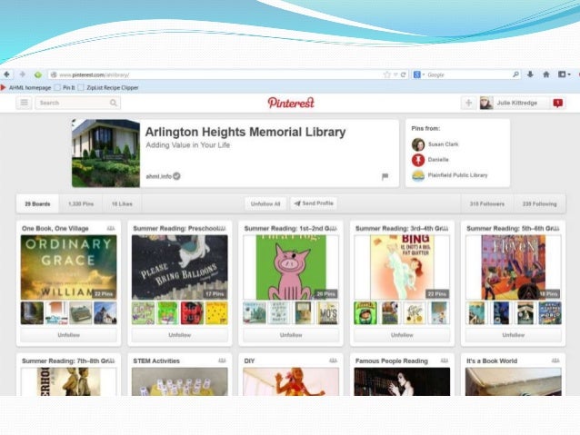Unfollow Summer Reading 5th-6th board
Viewport: 580px width, 435px height.
click(514, 335)
